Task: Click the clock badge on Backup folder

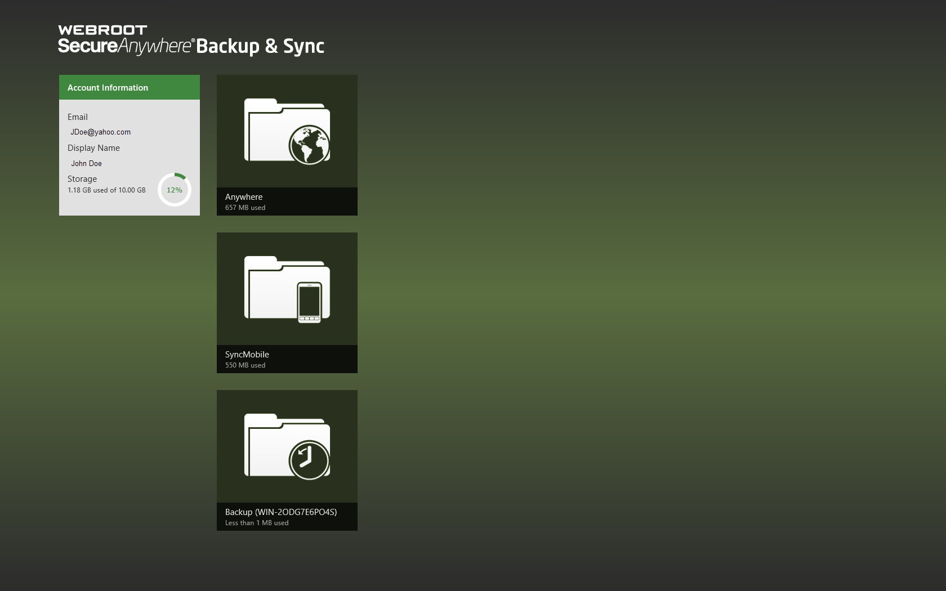Action: [309, 460]
